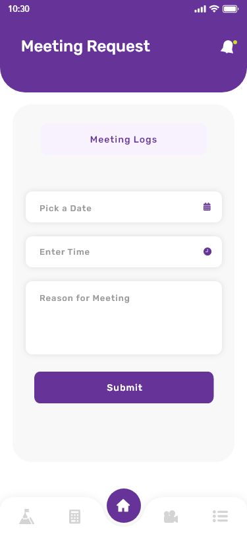Open notifications via the bell icon

pyautogui.click(x=228, y=47)
